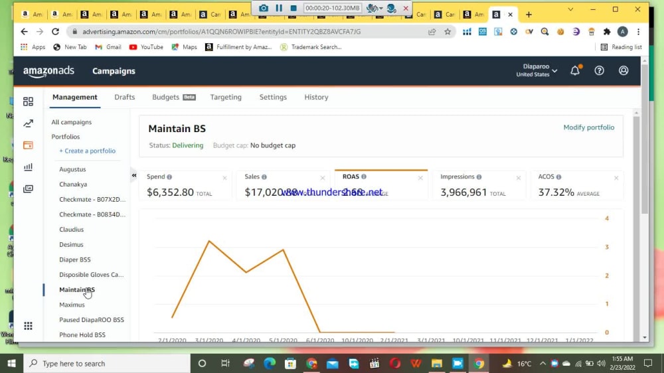This screenshot has width=664, height=373.
Task: Open the nine-dot apps grid in sidebar
Action: (x=28, y=326)
